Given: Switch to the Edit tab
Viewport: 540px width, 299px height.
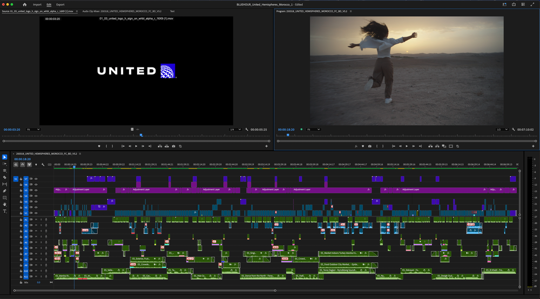Looking at the screenshot, I should (x=49, y=4).
